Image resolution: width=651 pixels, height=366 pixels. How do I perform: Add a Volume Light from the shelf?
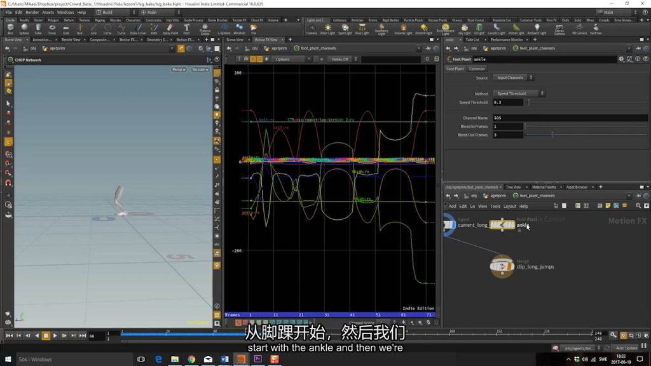402,29
